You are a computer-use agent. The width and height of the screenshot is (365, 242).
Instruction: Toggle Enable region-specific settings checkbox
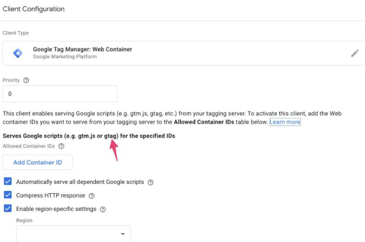click(8, 209)
